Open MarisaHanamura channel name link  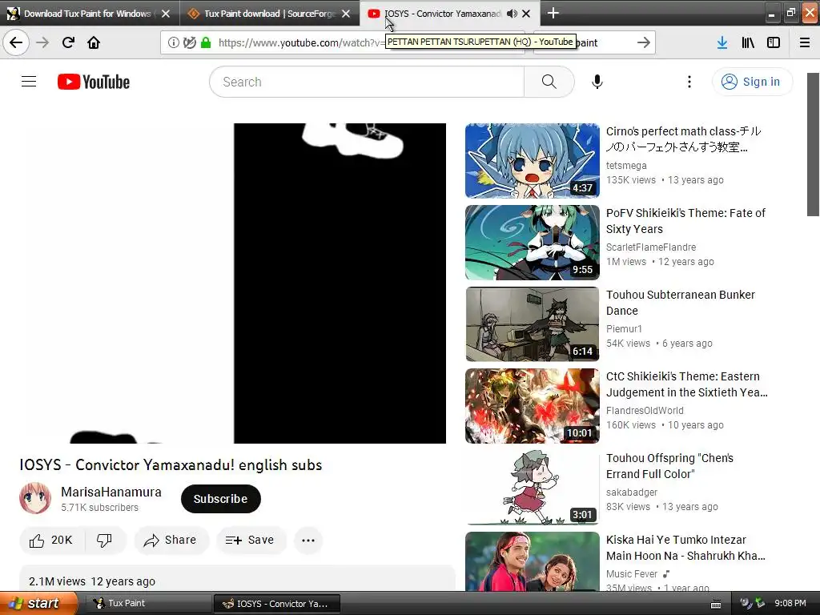pos(111,492)
